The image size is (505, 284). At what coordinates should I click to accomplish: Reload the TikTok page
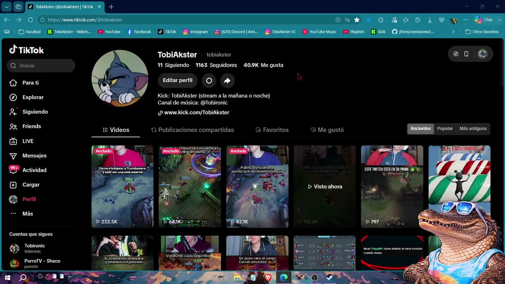coord(30,20)
